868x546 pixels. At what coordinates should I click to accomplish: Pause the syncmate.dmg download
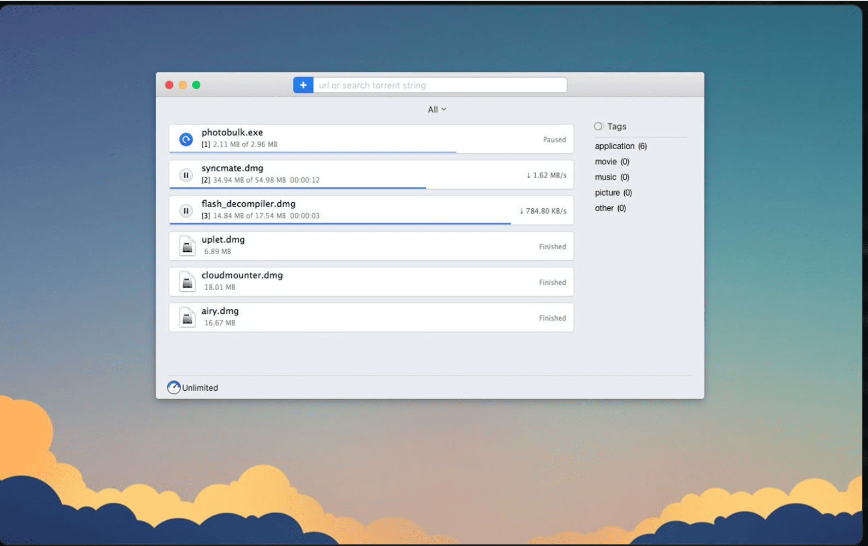[186, 175]
